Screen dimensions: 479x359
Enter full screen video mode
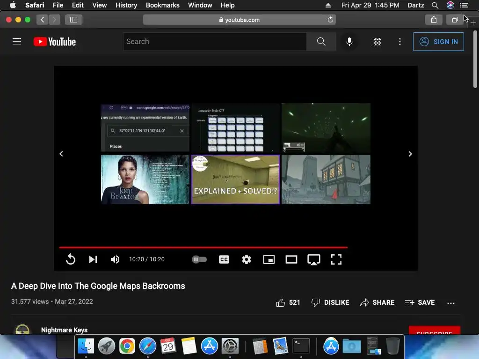pyautogui.click(x=336, y=259)
